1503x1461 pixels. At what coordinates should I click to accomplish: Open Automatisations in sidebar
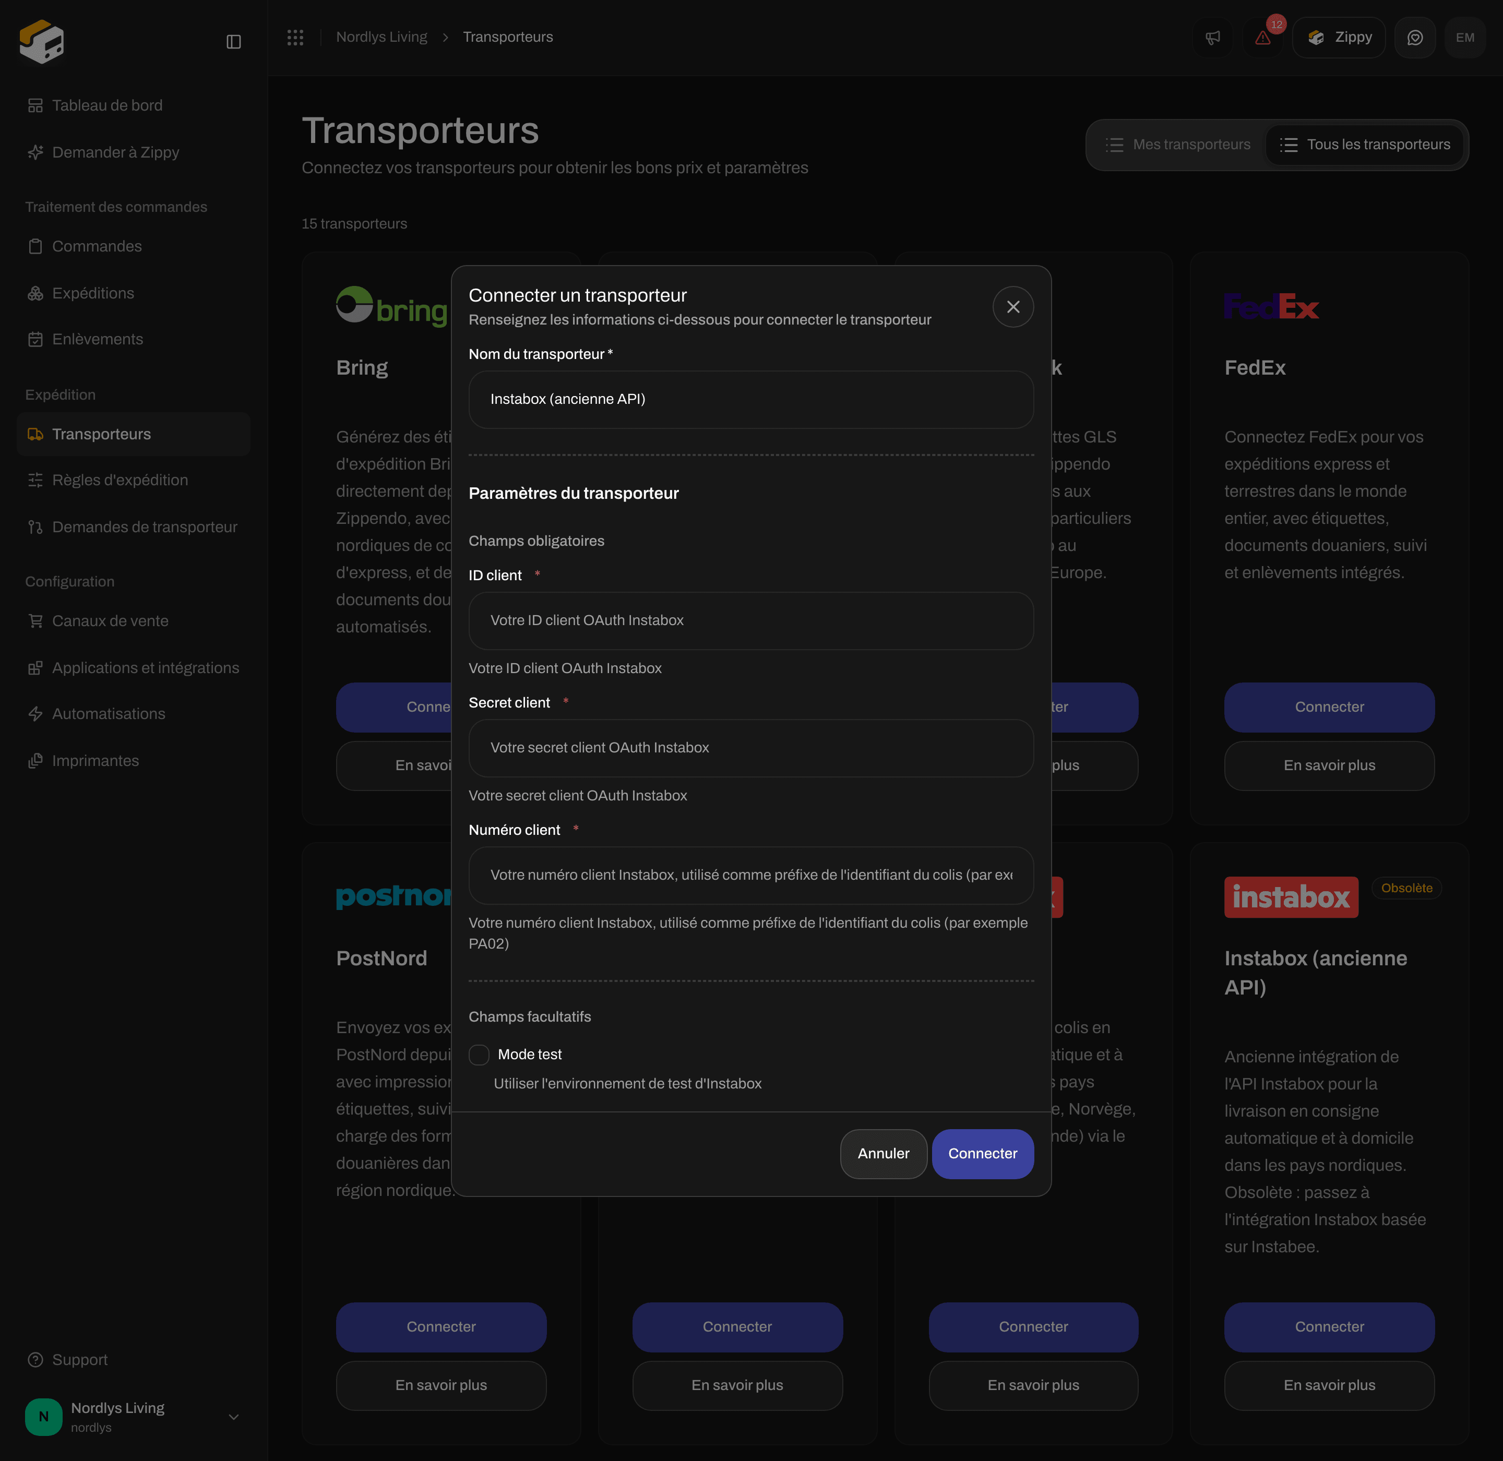[134, 714]
